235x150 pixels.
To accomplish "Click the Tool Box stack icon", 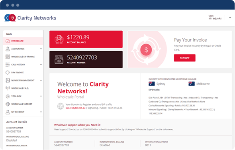I will (x=8, y=96).
